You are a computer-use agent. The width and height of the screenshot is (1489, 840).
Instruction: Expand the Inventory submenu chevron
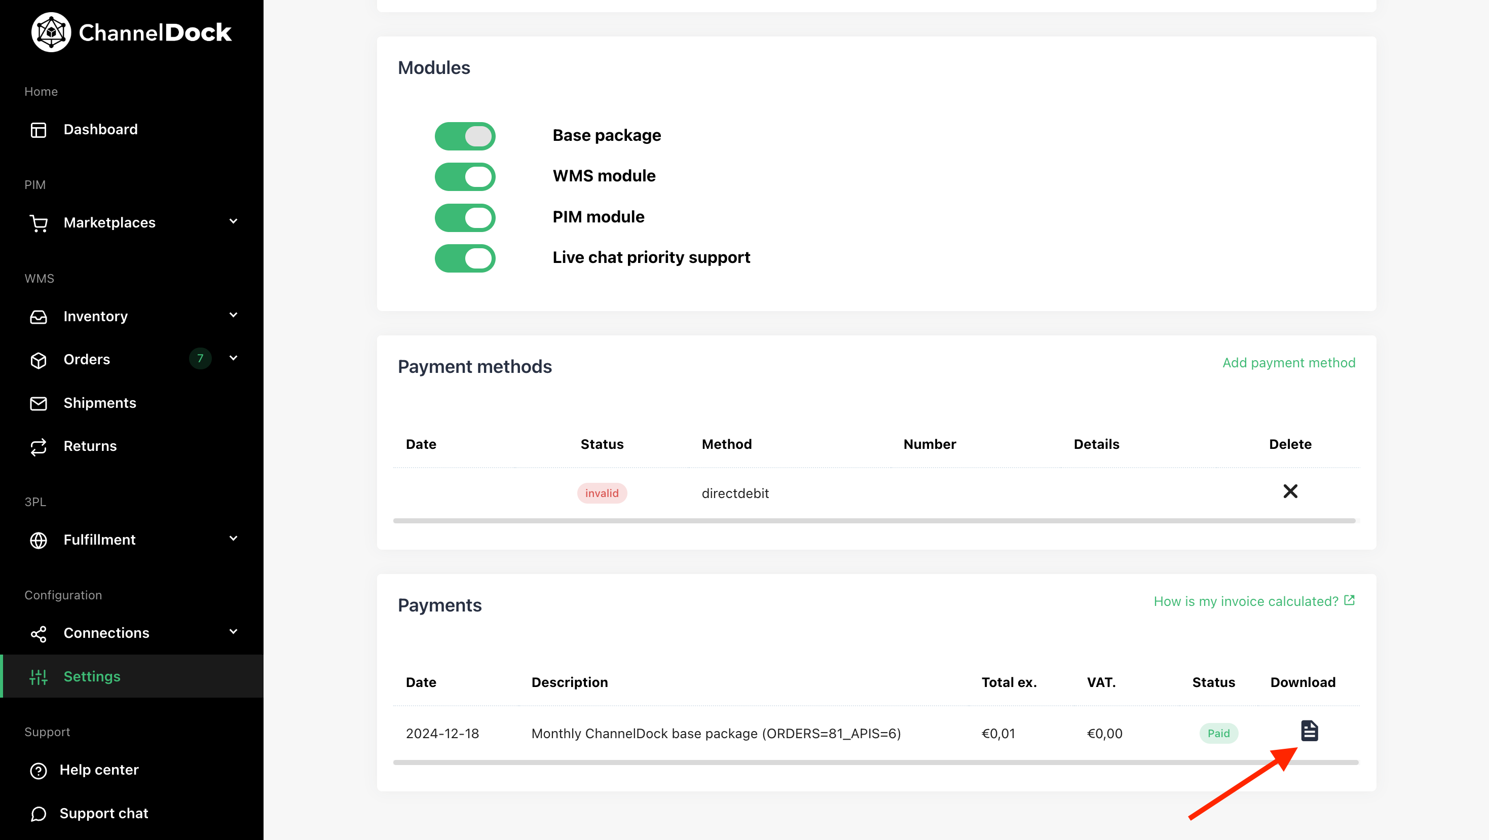click(x=234, y=316)
